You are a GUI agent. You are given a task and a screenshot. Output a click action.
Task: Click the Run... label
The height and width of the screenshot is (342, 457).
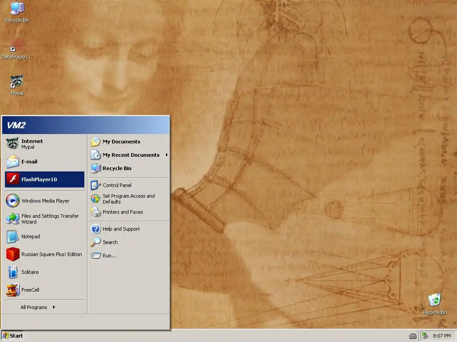(109, 256)
